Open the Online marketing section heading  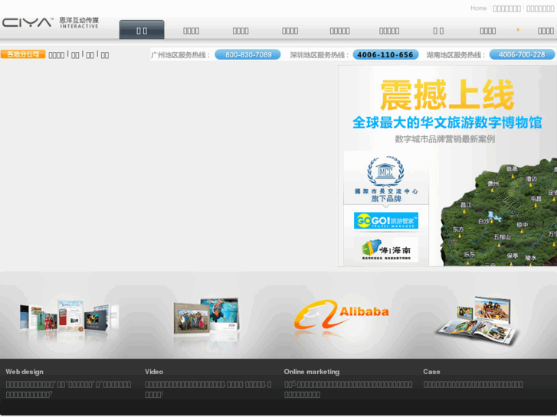pos(312,372)
